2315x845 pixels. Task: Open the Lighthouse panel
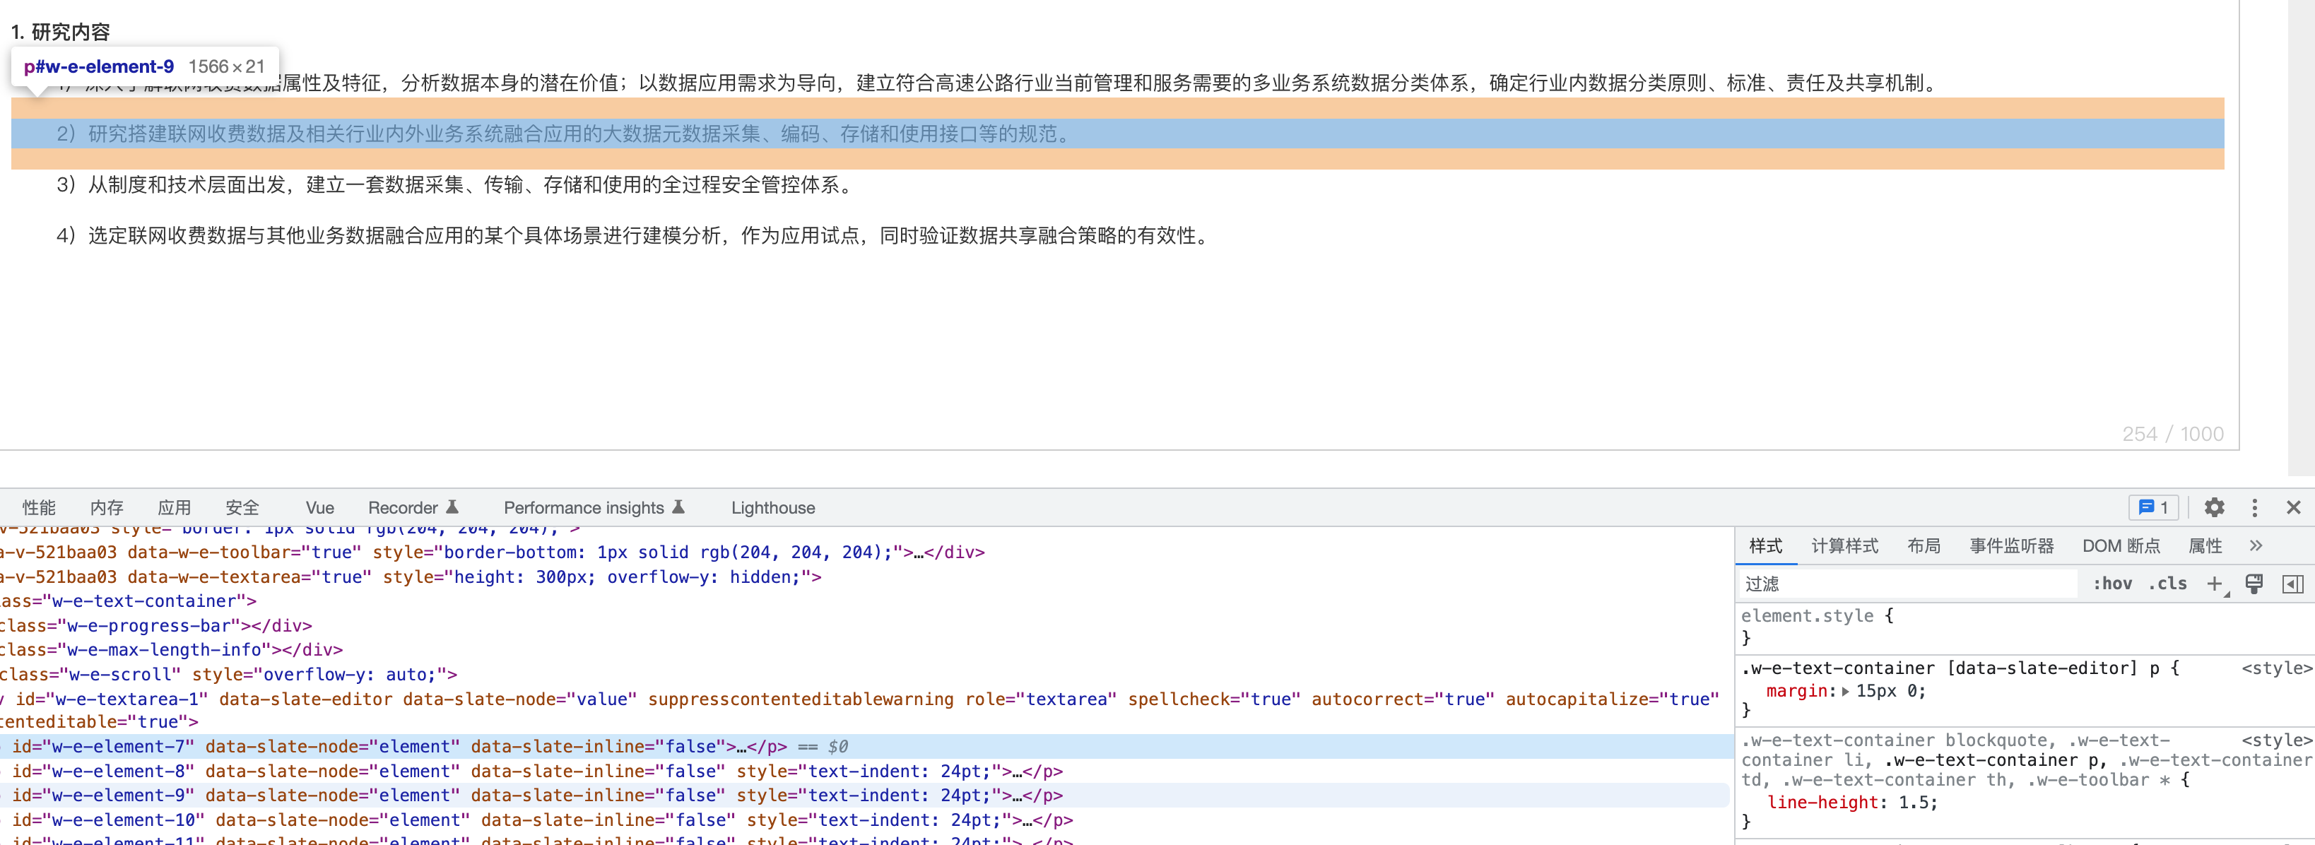coord(773,508)
